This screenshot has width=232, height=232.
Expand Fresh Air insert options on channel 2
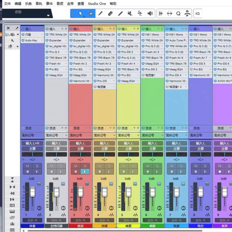point(66,63)
